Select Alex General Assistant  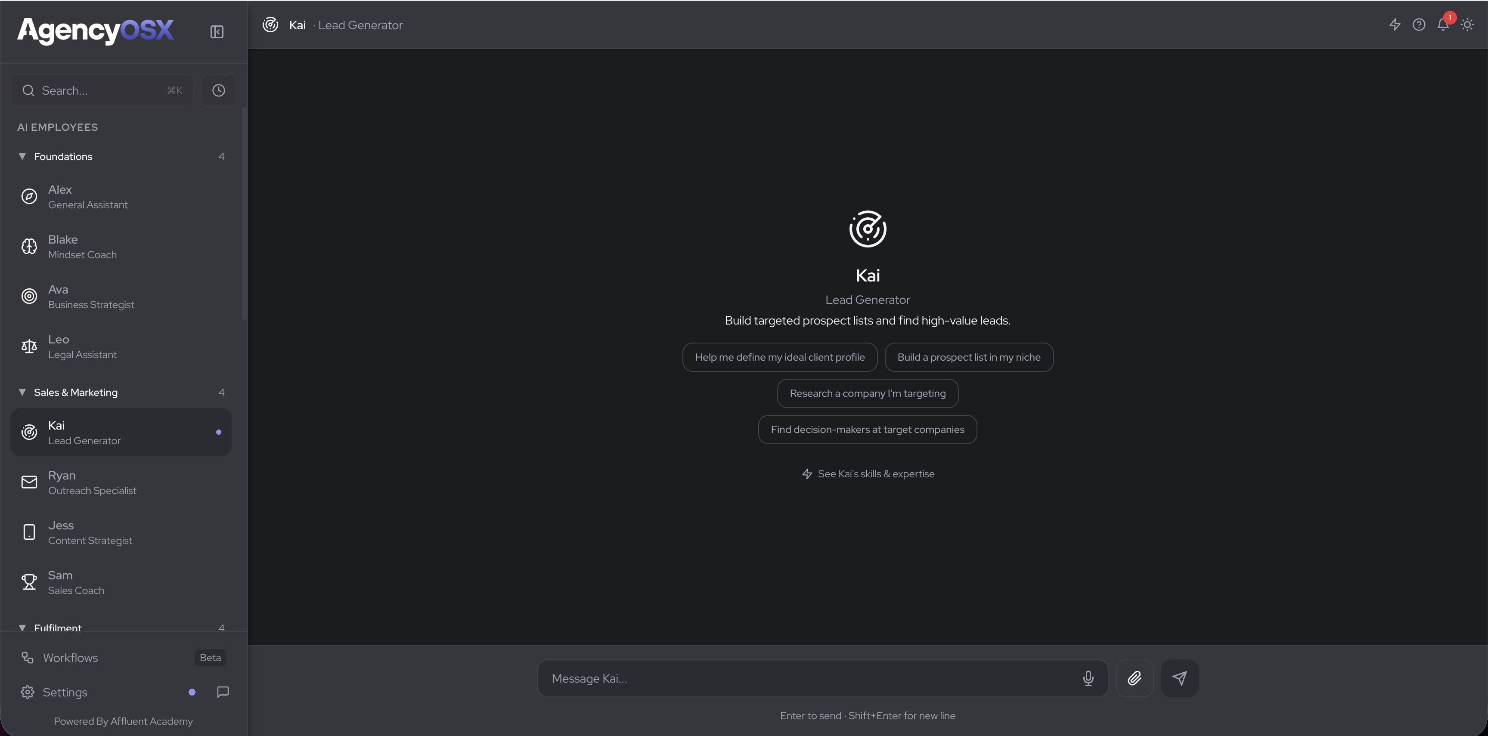pos(121,197)
